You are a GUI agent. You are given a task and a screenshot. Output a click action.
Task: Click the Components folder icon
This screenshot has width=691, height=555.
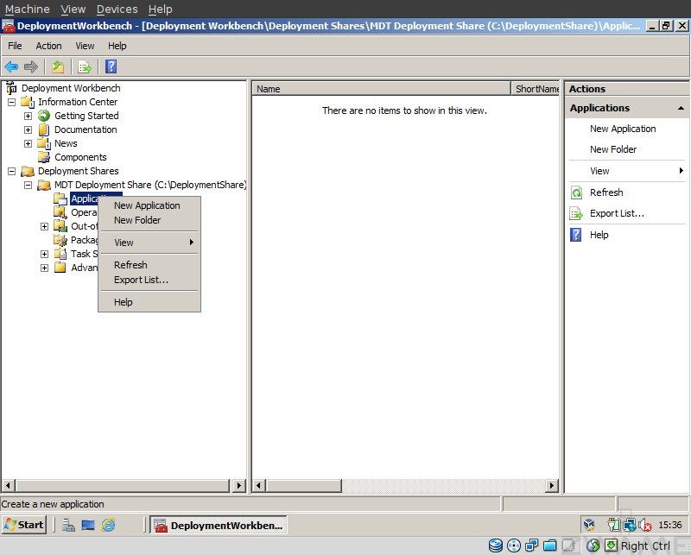[44, 157]
